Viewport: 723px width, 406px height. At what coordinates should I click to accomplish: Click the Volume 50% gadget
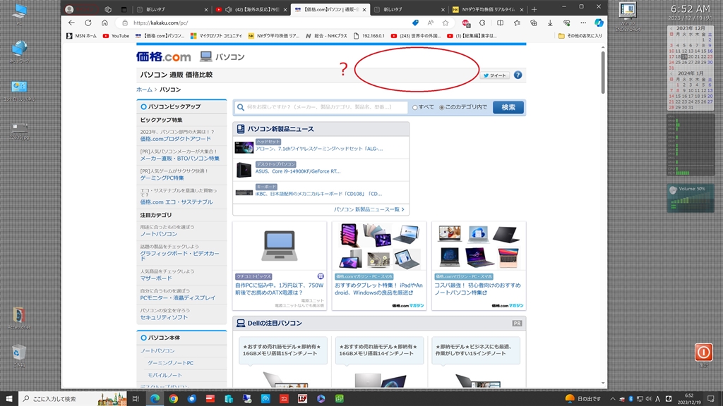(x=691, y=198)
